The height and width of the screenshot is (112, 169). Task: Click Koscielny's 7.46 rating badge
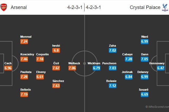pyautogui.click(x=24, y=59)
